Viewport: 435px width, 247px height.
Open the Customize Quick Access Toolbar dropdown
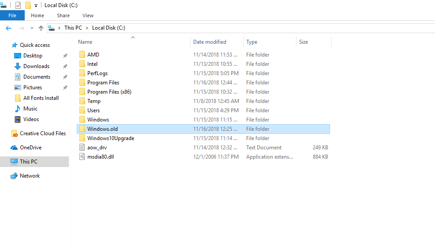tap(36, 6)
